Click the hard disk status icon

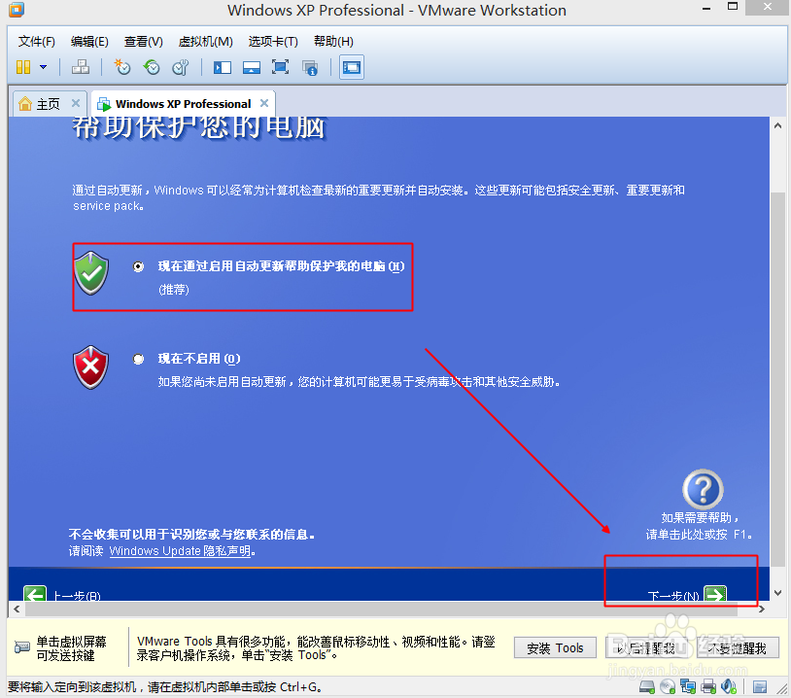point(647,687)
